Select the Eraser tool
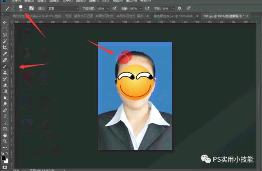This screenshot has height=171, width=262. (x=5, y=85)
